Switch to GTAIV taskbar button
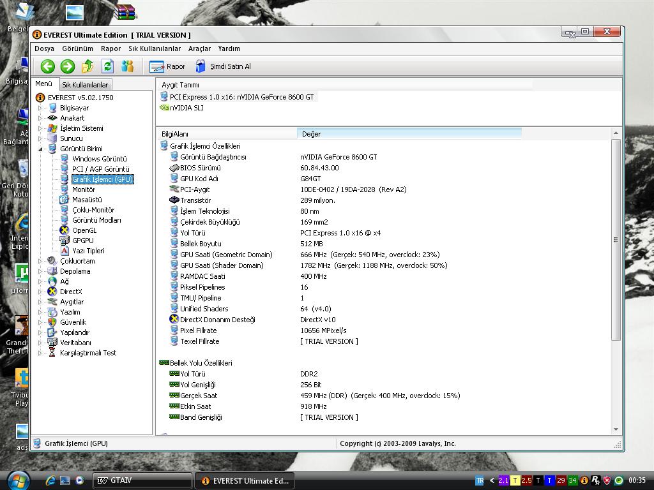 (142, 480)
